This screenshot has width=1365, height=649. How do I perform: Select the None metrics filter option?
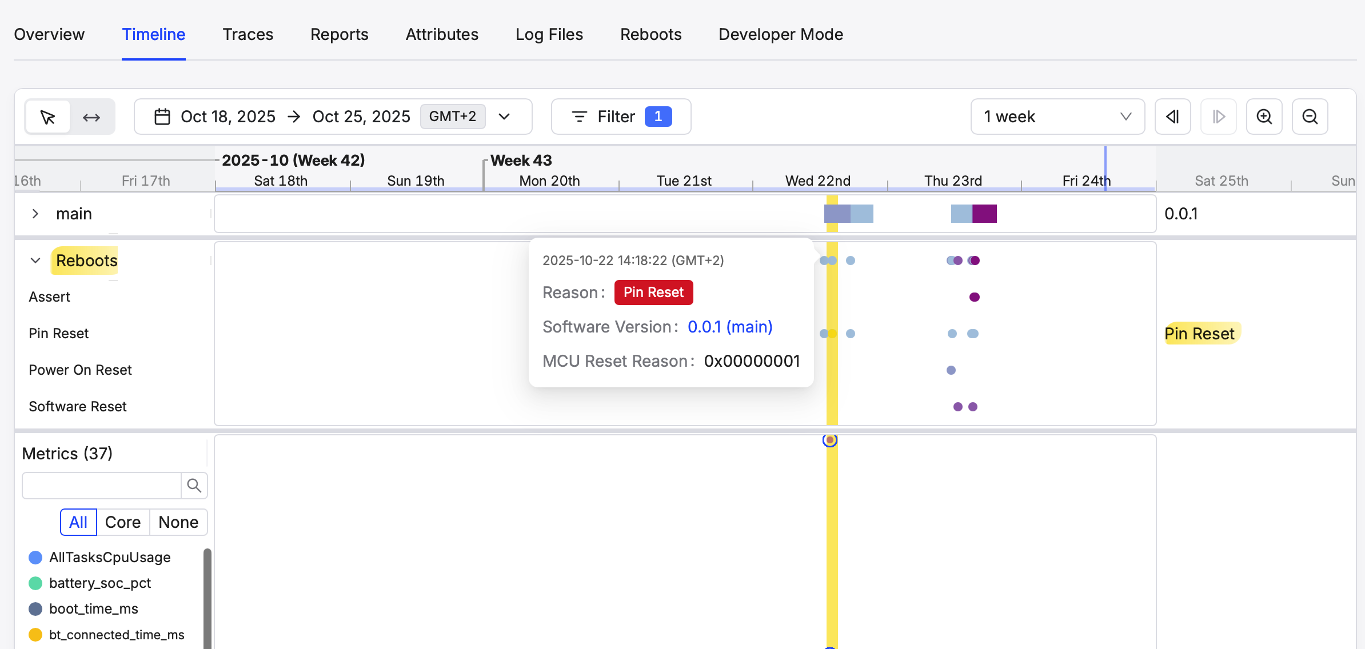pos(178,522)
